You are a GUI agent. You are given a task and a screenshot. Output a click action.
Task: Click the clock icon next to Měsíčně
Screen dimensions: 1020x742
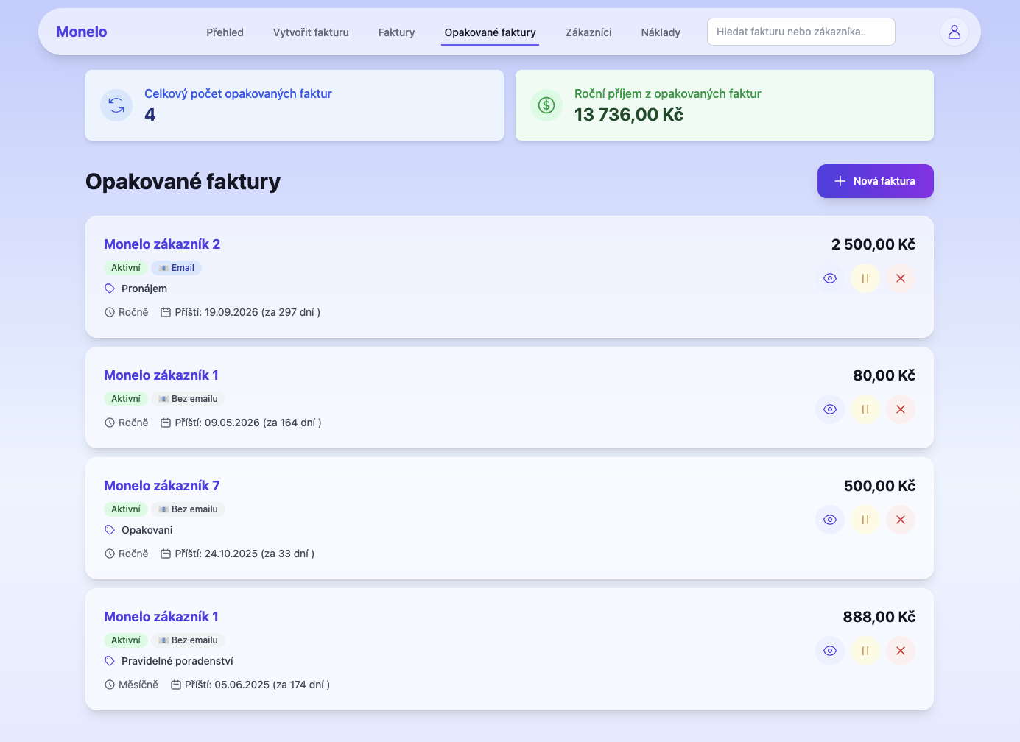(x=108, y=684)
